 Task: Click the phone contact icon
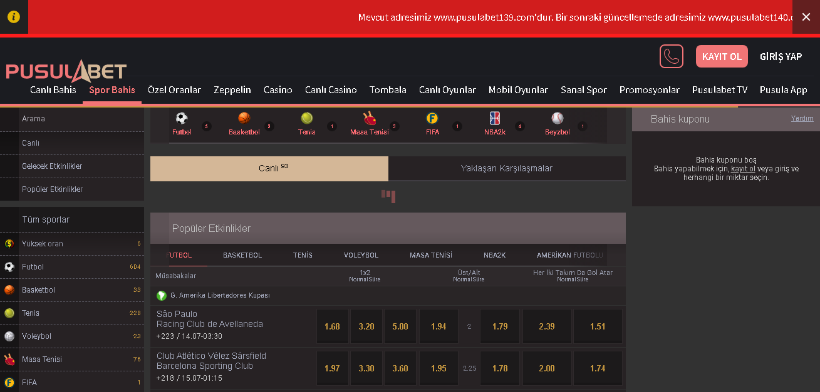(672, 56)
